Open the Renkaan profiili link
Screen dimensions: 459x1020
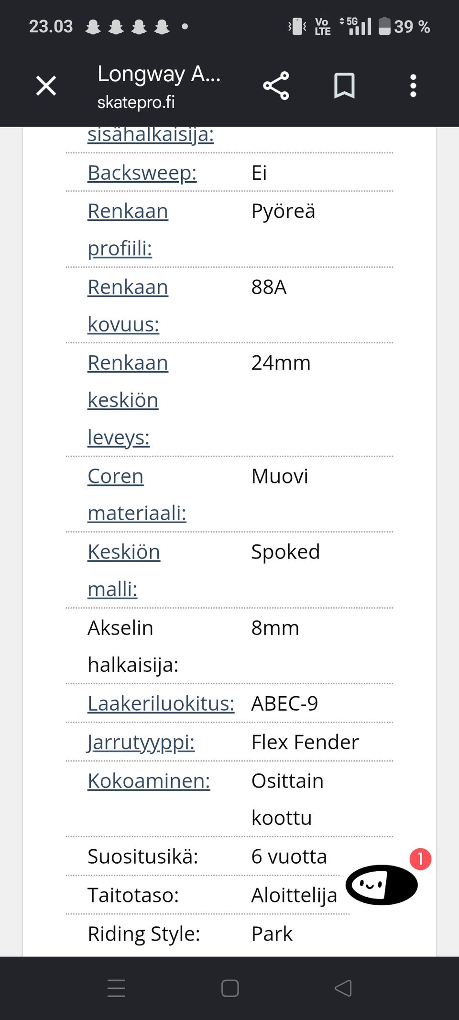(128, 230)
